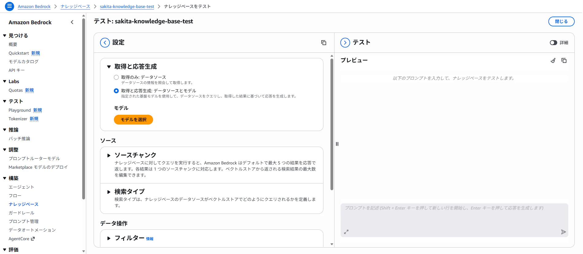Toggle the 詳細 switch
Screen dimensions: 583x254
pos(554,43)
